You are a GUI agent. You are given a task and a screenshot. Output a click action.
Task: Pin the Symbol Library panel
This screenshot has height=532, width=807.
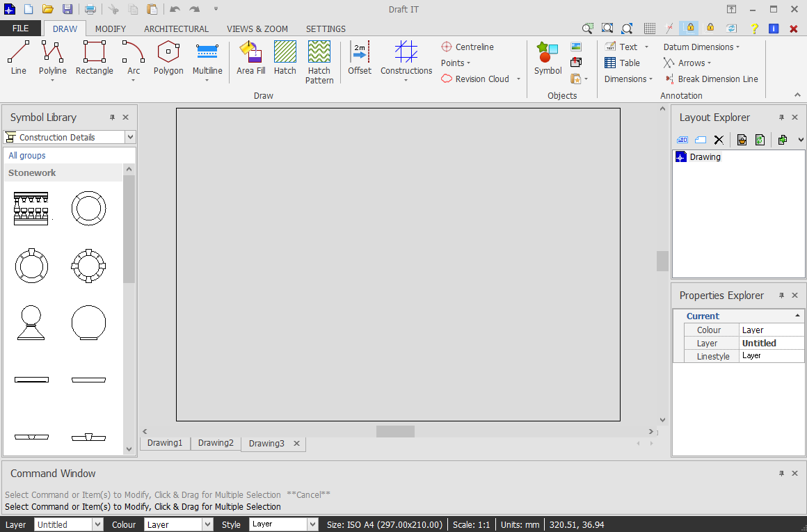tap(112, 118)
